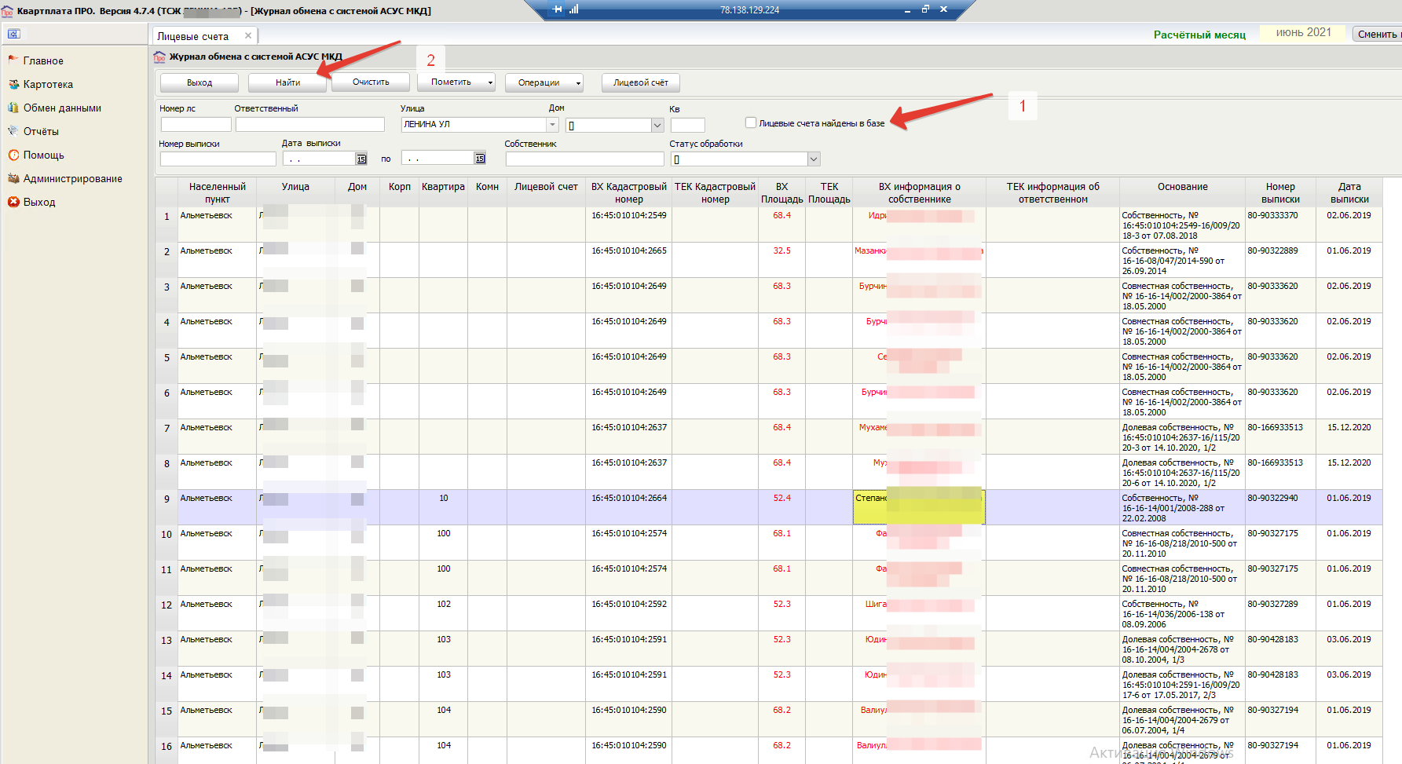Focus the Собственник input field
The width and height of the screenshot is (1402, 764).
point(584,159)
